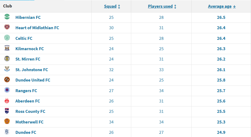Screen dimensions: 251x137
Task: Click the Rangers FC crest icon
Action: tap(7, 90)
